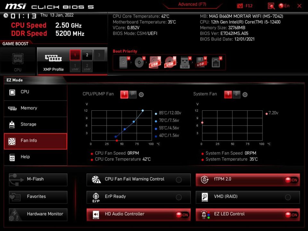The width and height of the screenshot is (308, 231).
Task: Select the first hard disk boot device icon
Action: click(x=124, y=62)
